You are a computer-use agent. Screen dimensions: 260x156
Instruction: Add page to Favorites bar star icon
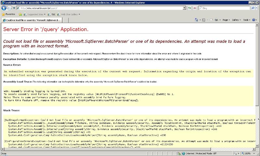[x=20, y=14]
